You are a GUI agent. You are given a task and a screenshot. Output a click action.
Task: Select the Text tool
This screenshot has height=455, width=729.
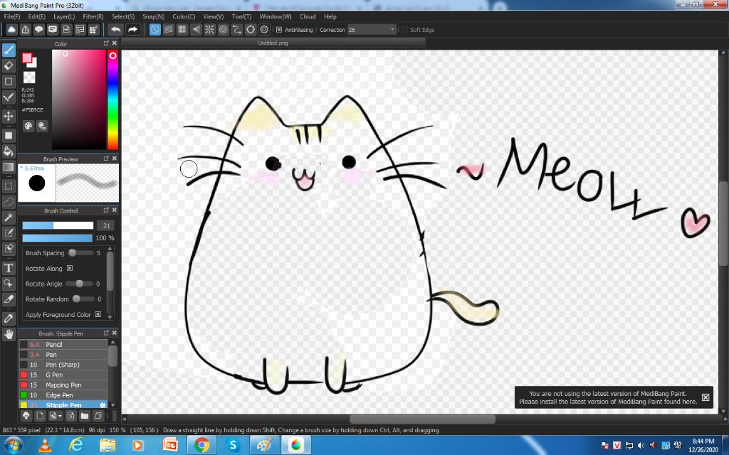click(x=9, y=268)
